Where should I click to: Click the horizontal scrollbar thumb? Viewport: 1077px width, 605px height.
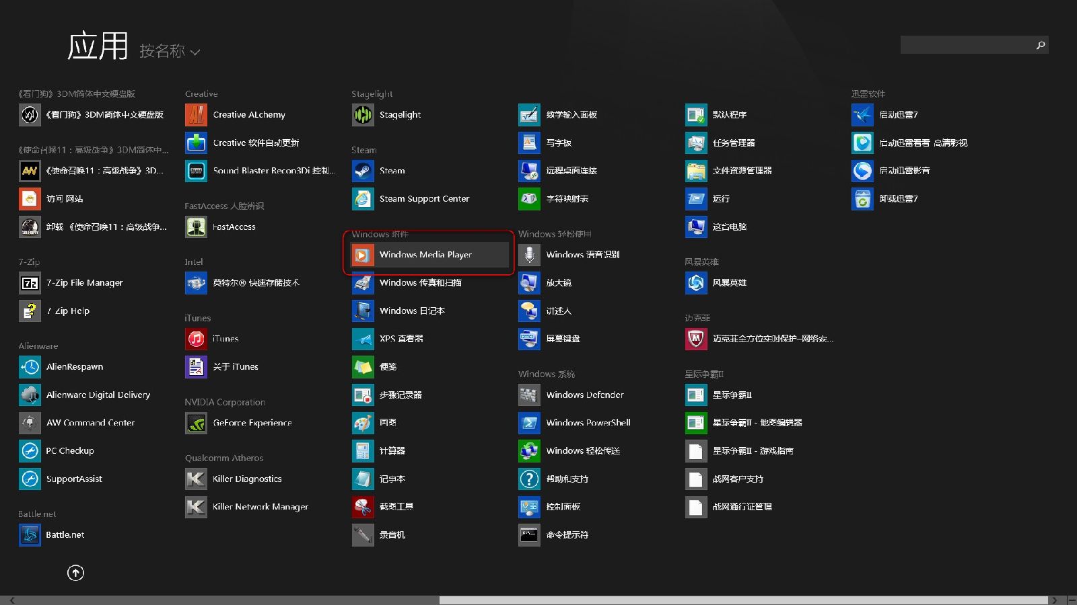[744, 600]
